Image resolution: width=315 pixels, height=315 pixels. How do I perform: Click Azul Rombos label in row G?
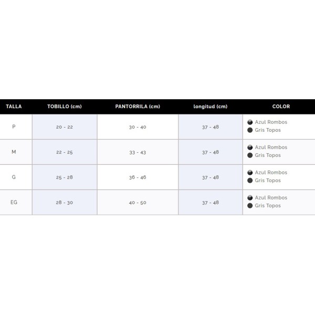[271, 173]
